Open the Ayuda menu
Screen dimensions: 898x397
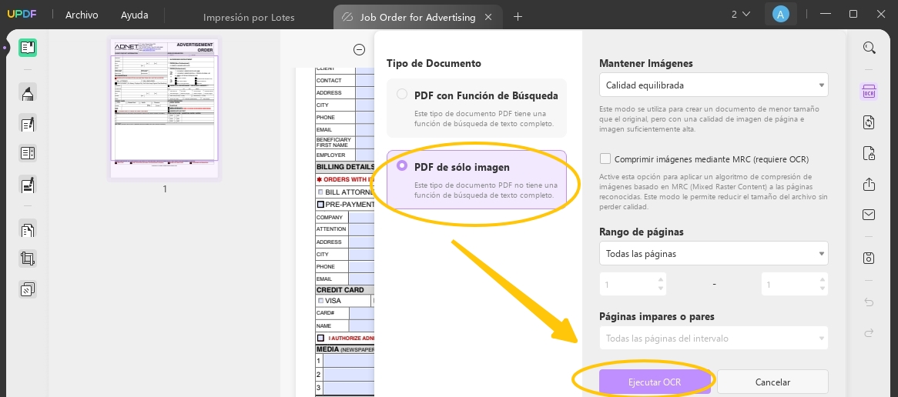click(x=135, y=15)
